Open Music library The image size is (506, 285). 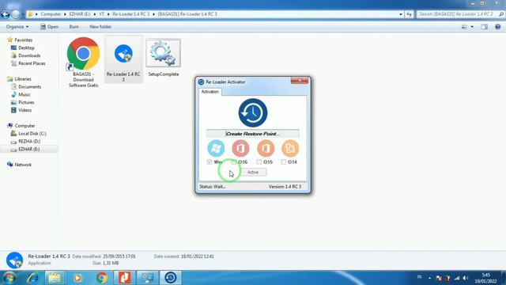25,94
